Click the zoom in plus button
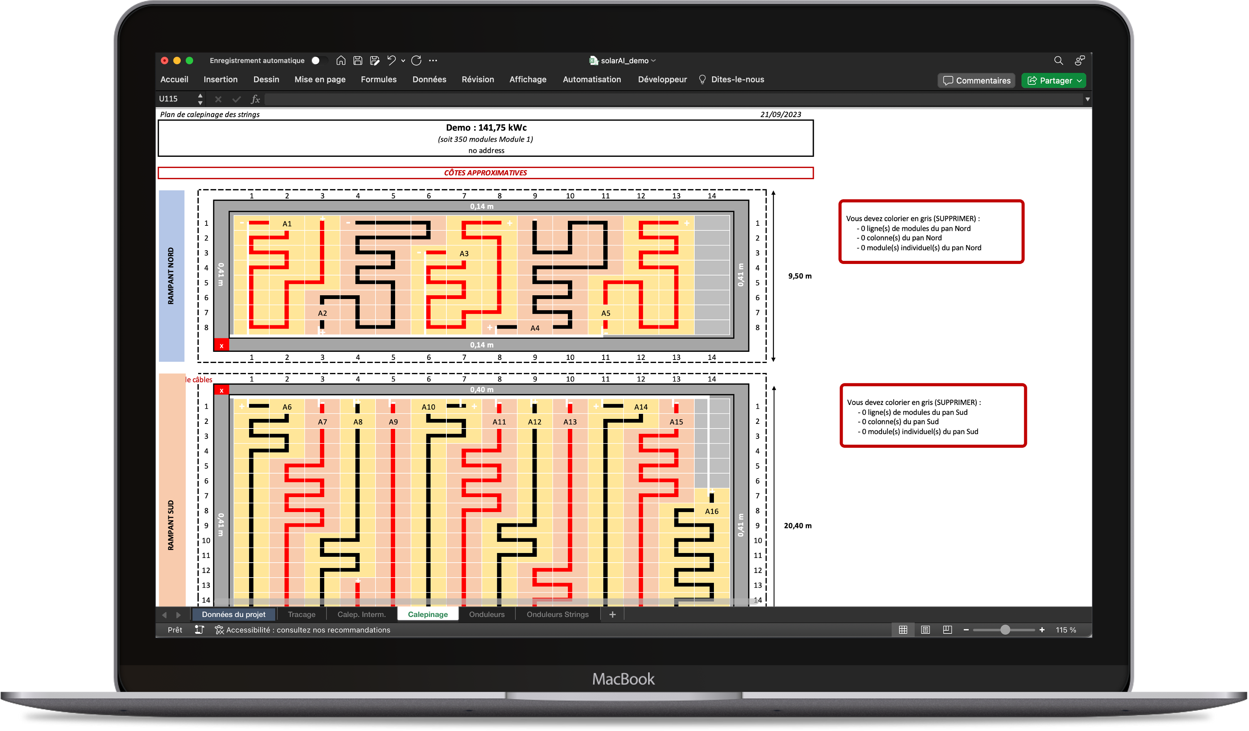The image size is (1249, 731). click(1042, 630)
